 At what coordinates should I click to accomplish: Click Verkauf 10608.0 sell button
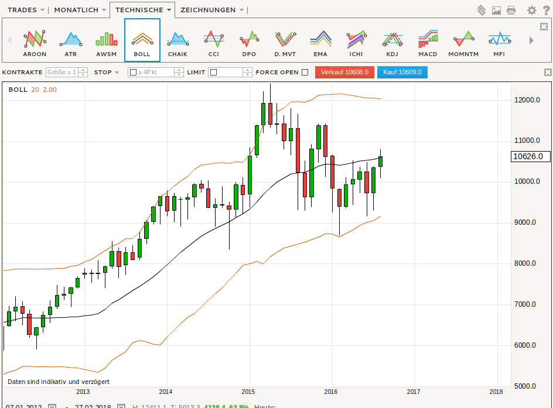pyautogui.click(x=344, y=72)
